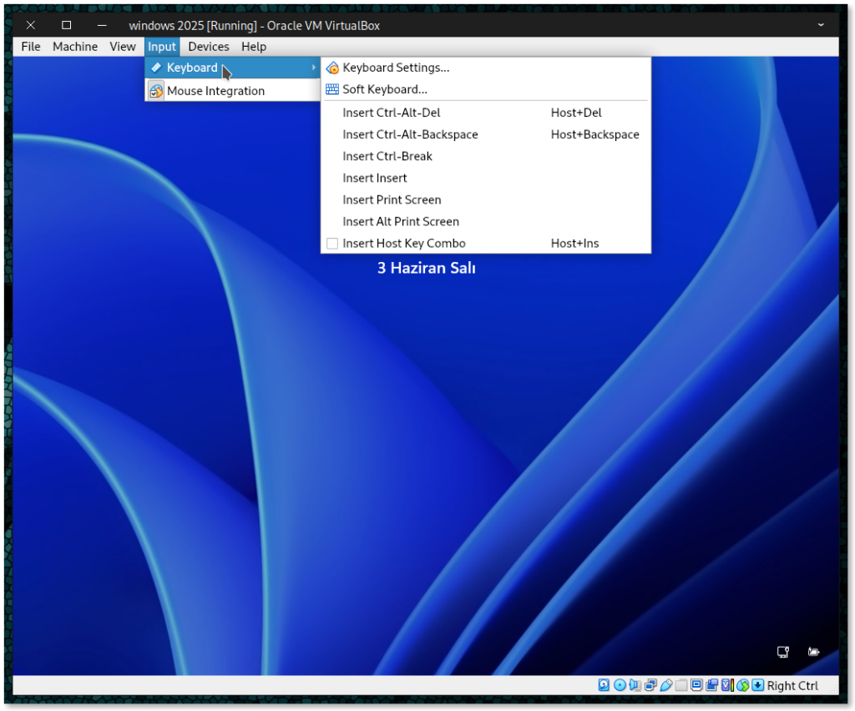The height and width of the screenshot is (711, 855).
Task: Click the guest accessibility icon on lock screen
Action: coord(813,652)
